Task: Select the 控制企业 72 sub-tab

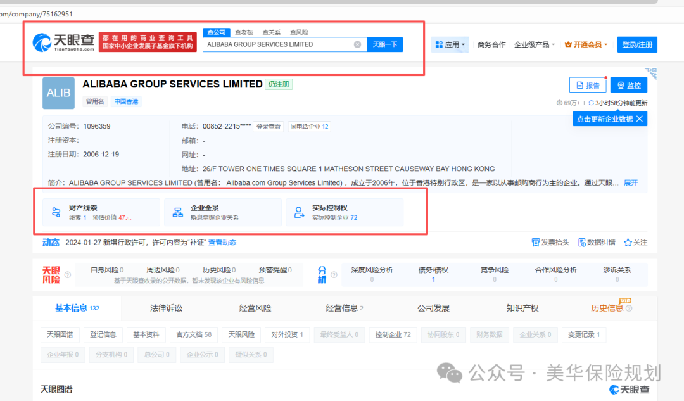Action: [393, 334]
